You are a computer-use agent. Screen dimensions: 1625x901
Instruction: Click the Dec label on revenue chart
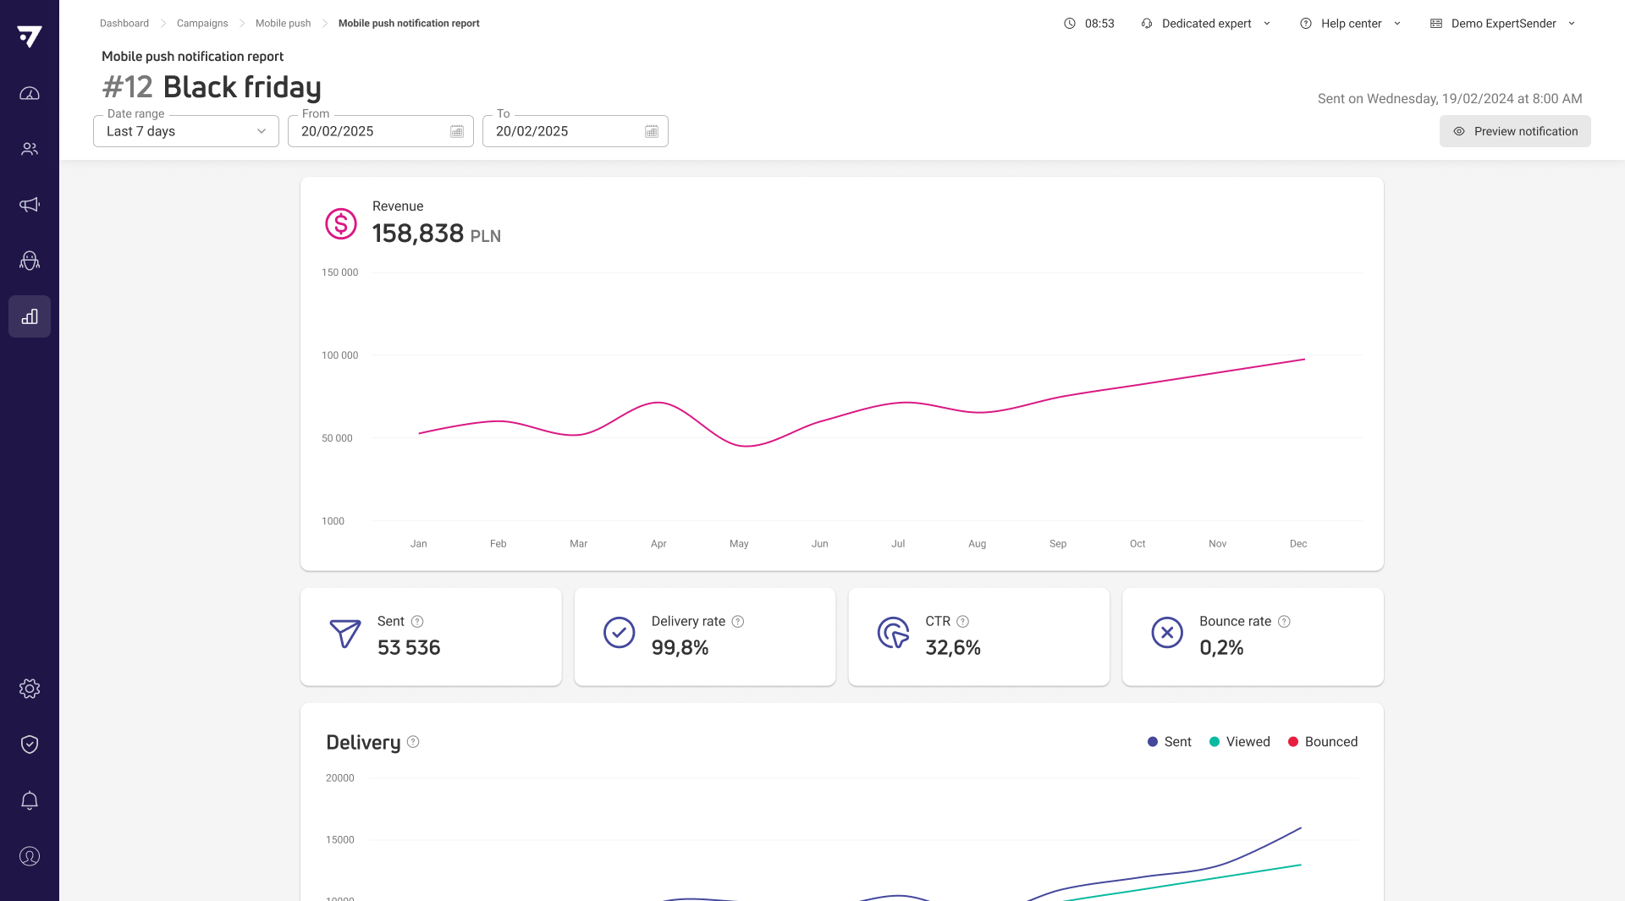(1298, 544)
